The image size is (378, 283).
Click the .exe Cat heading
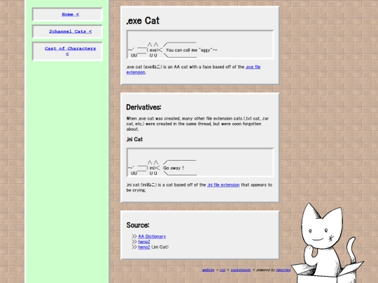(x=143, y=21)
